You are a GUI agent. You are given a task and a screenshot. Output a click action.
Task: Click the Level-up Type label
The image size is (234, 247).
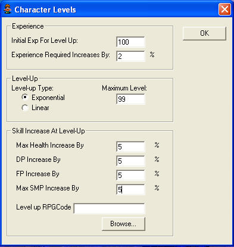tap(32, 88)
